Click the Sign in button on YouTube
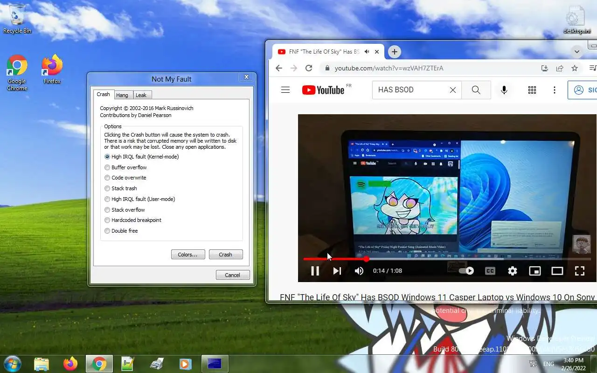 583,90
